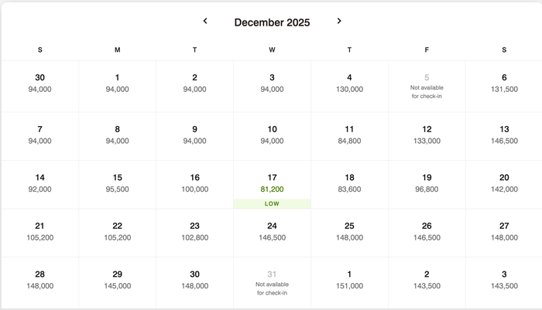
Task: Click the green LOW badge
Action: click(272, 203)
